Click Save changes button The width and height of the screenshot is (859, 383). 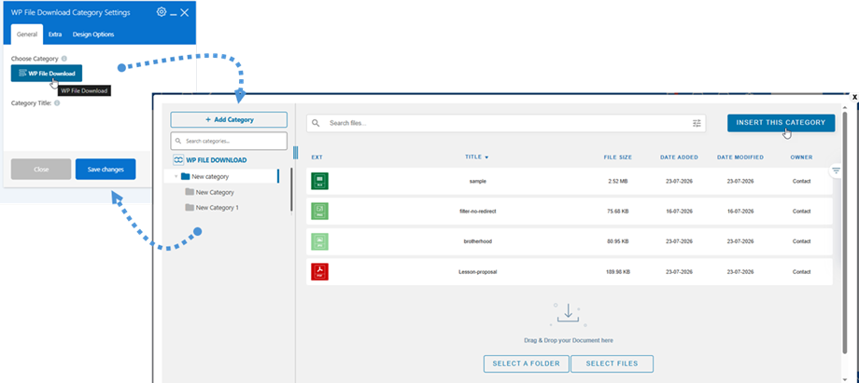[106, 169]
